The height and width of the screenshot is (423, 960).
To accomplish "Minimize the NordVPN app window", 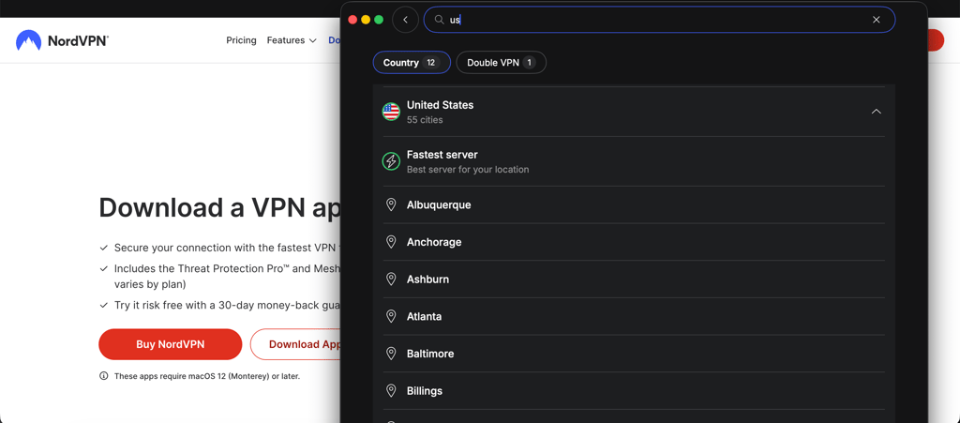I will coord(366,20).
